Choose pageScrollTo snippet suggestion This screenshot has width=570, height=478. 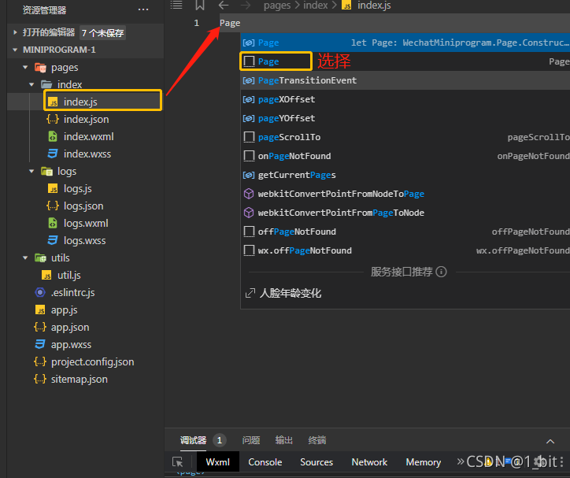coord(405,137)
